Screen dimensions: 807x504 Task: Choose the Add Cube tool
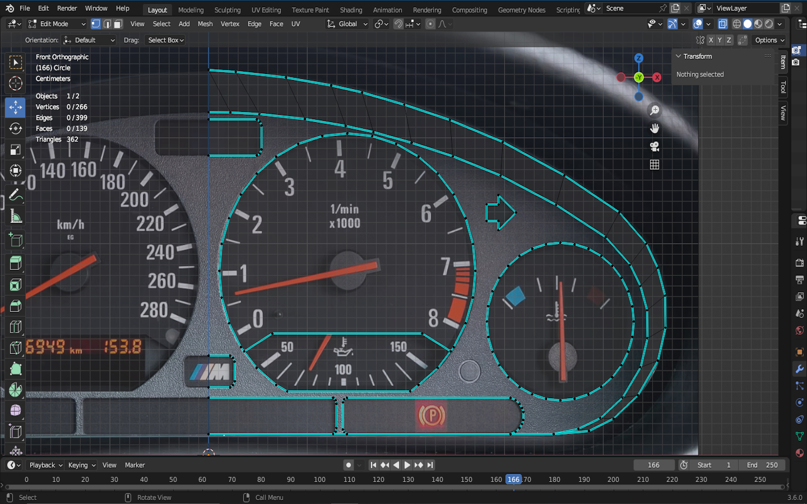tap(16, 240)
